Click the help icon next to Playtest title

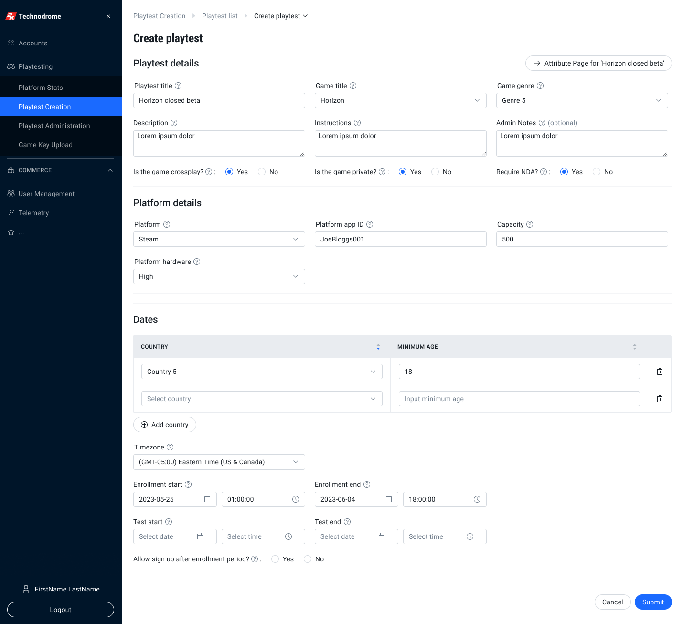click(x=178, y=86)
